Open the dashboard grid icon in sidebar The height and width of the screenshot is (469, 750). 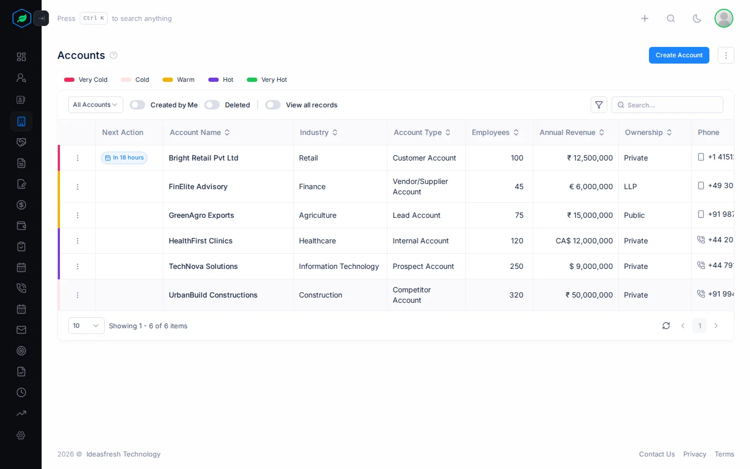(21, 57)
